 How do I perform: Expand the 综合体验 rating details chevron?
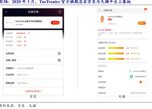coord(145,32)
